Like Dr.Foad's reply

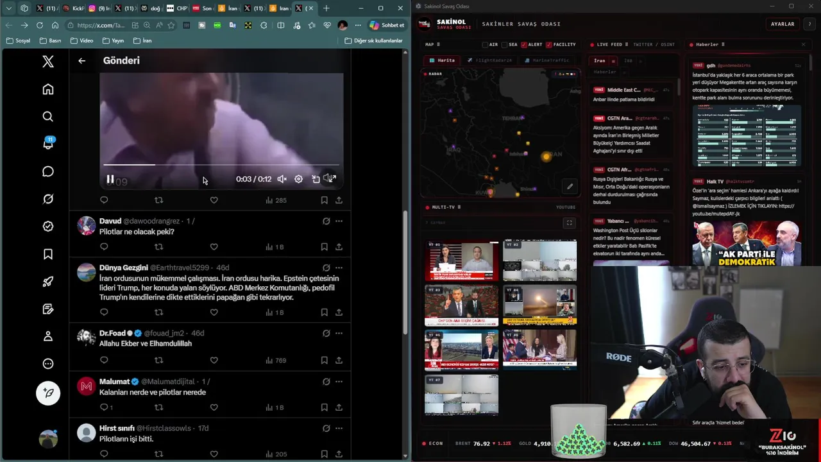(x=214, y=361)
